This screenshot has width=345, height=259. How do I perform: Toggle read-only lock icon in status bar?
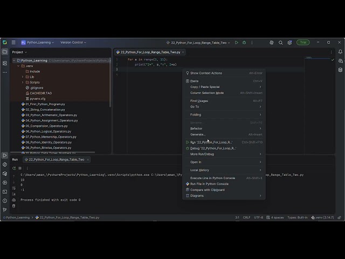coord(339,217)
